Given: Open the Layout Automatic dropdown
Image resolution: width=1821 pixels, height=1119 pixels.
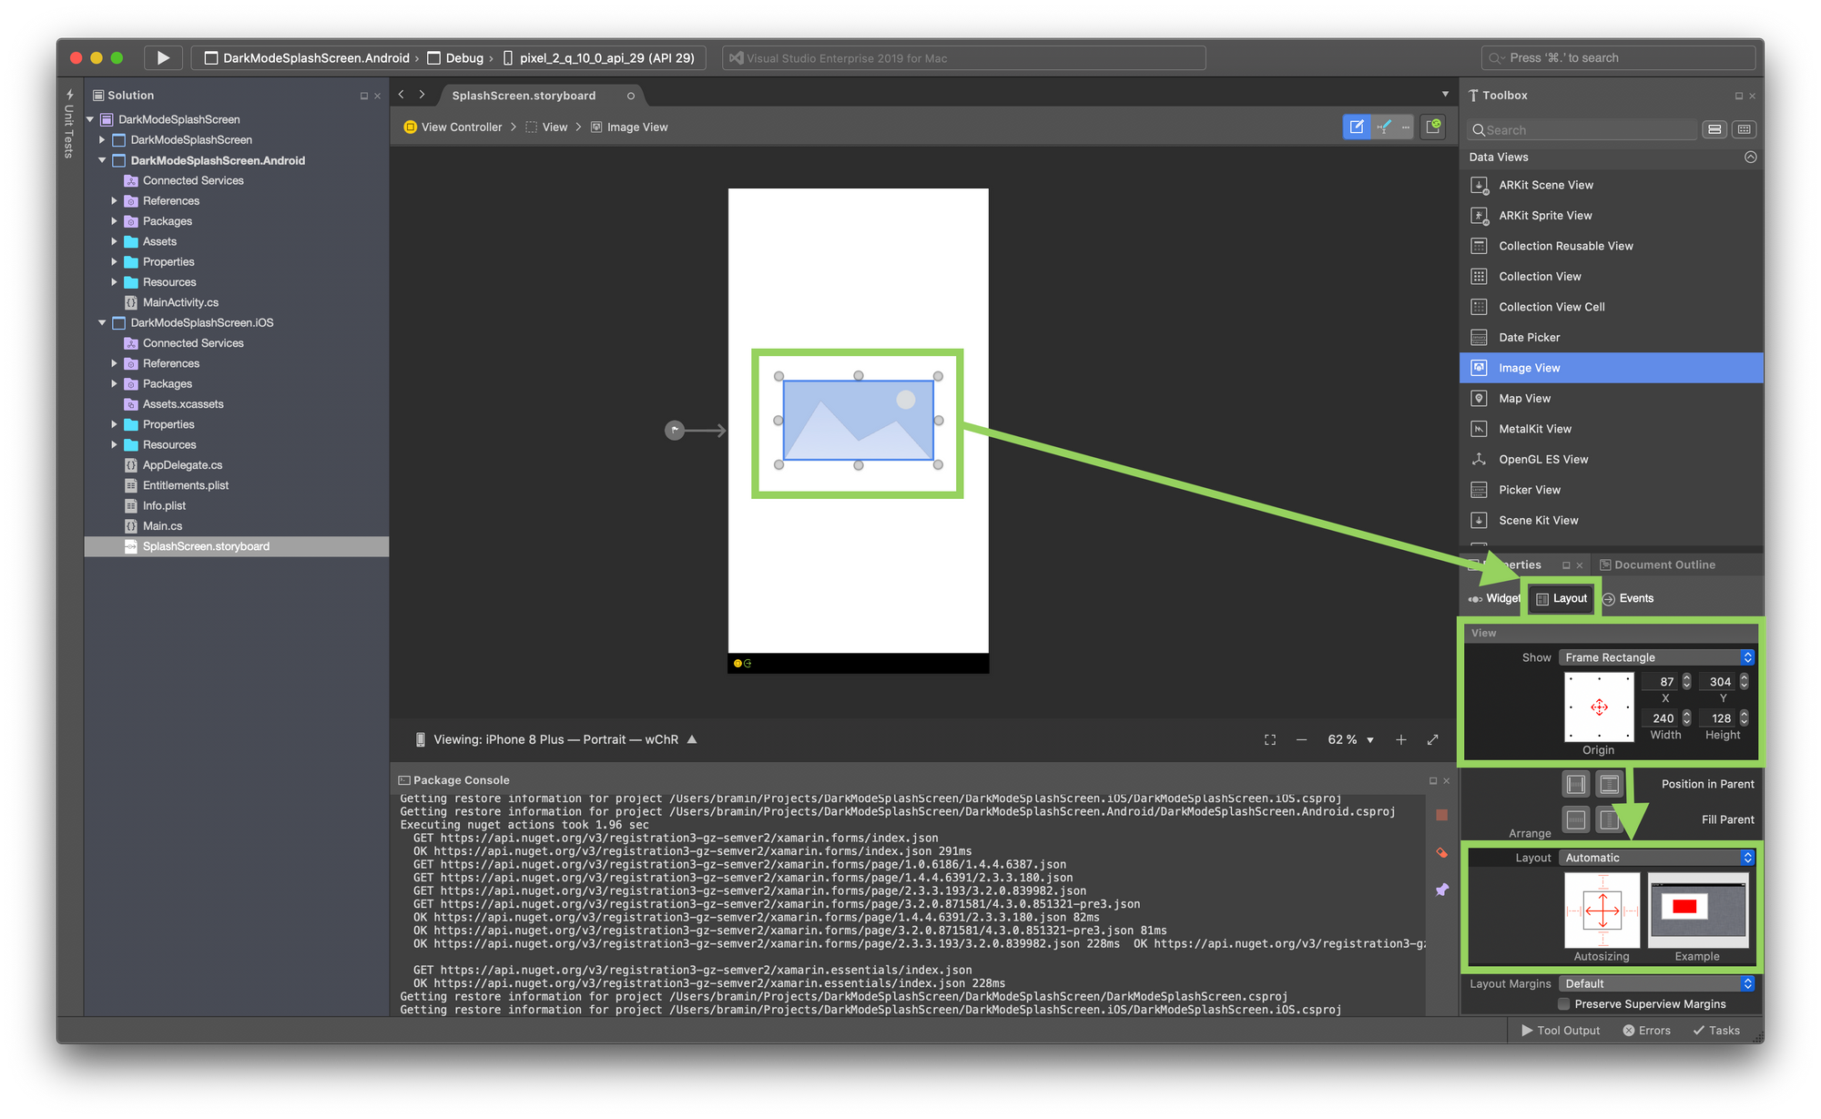Looking at the screenshot, I should click(1656, 858).
